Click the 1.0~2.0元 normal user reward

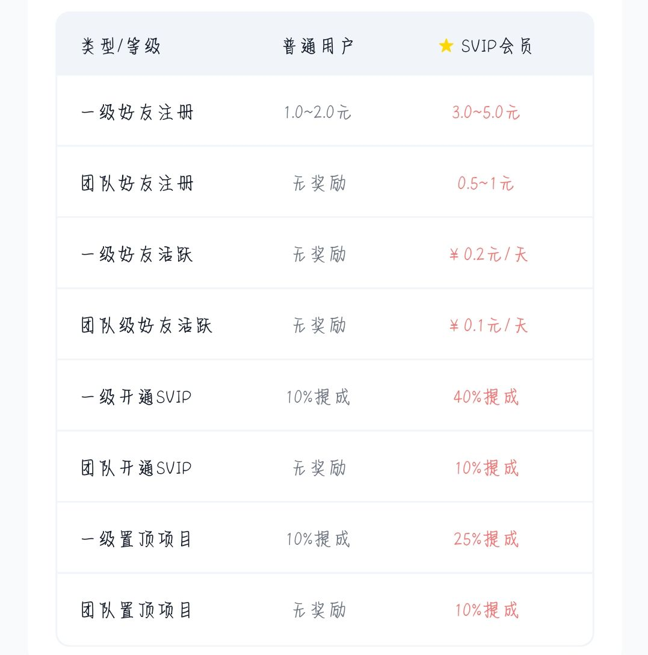click(318, 113)
